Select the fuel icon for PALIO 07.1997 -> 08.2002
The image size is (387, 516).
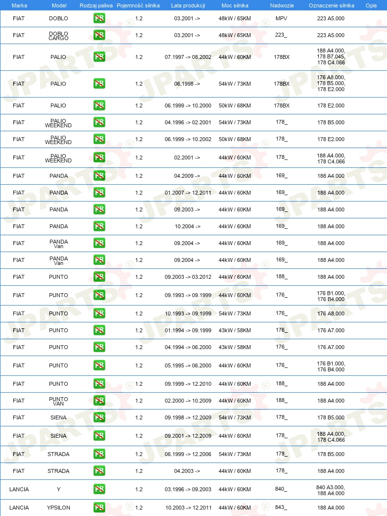99,57
